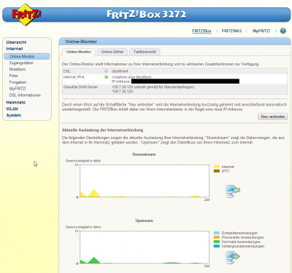Screen dimensions: 292x273
Task: Click the Upstream chart title
Action: [x=144, y=221]
